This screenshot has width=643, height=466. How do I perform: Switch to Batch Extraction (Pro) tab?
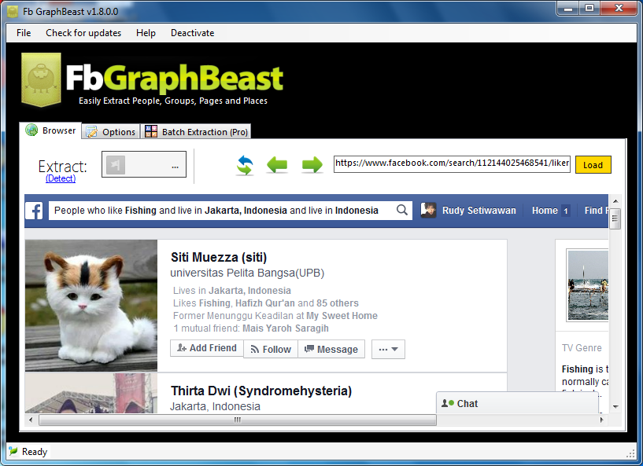196,132
